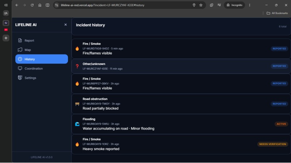This screenshot has width=291, height=163.
Task: Open Settings in the sidebar
Action: [x=42, y=78]
